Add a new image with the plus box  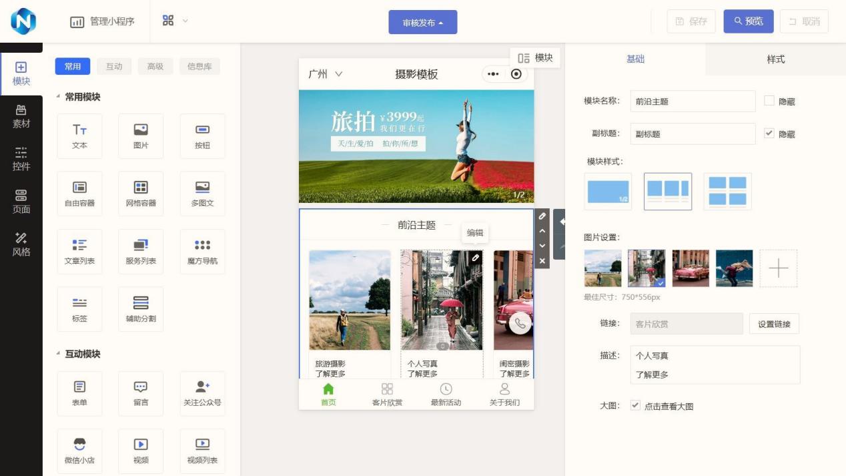pos(778,268)
